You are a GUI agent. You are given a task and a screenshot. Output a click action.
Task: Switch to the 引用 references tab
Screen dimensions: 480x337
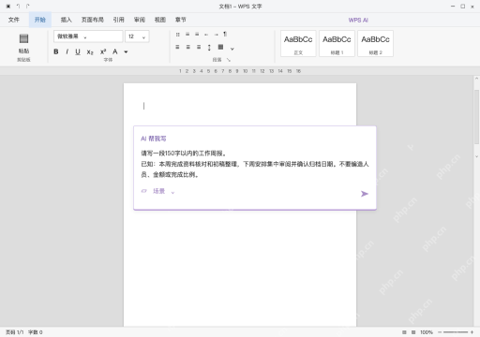coord(119,20)
